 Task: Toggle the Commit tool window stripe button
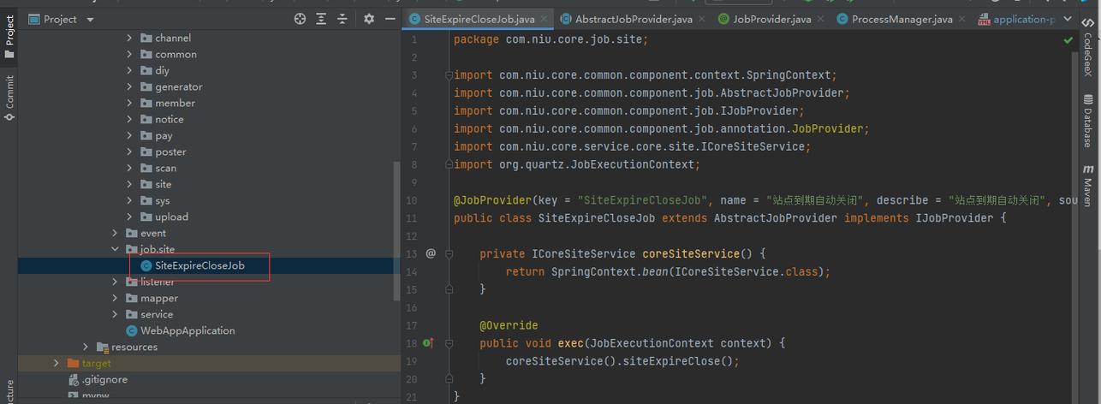(x=9, y=97)
